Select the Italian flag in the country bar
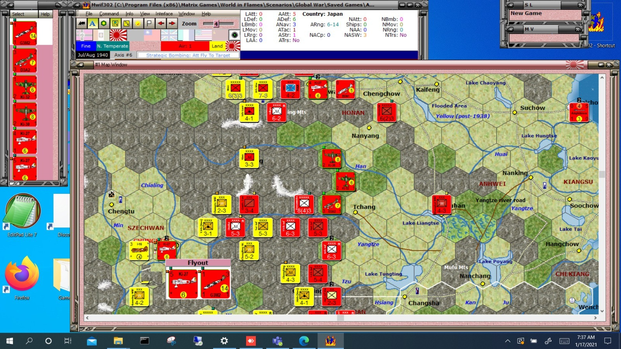 pos(101,35)
